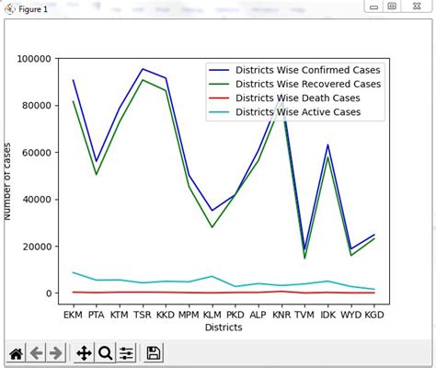
Task: Click the green line sample in the legend
Action: (219, 84)
